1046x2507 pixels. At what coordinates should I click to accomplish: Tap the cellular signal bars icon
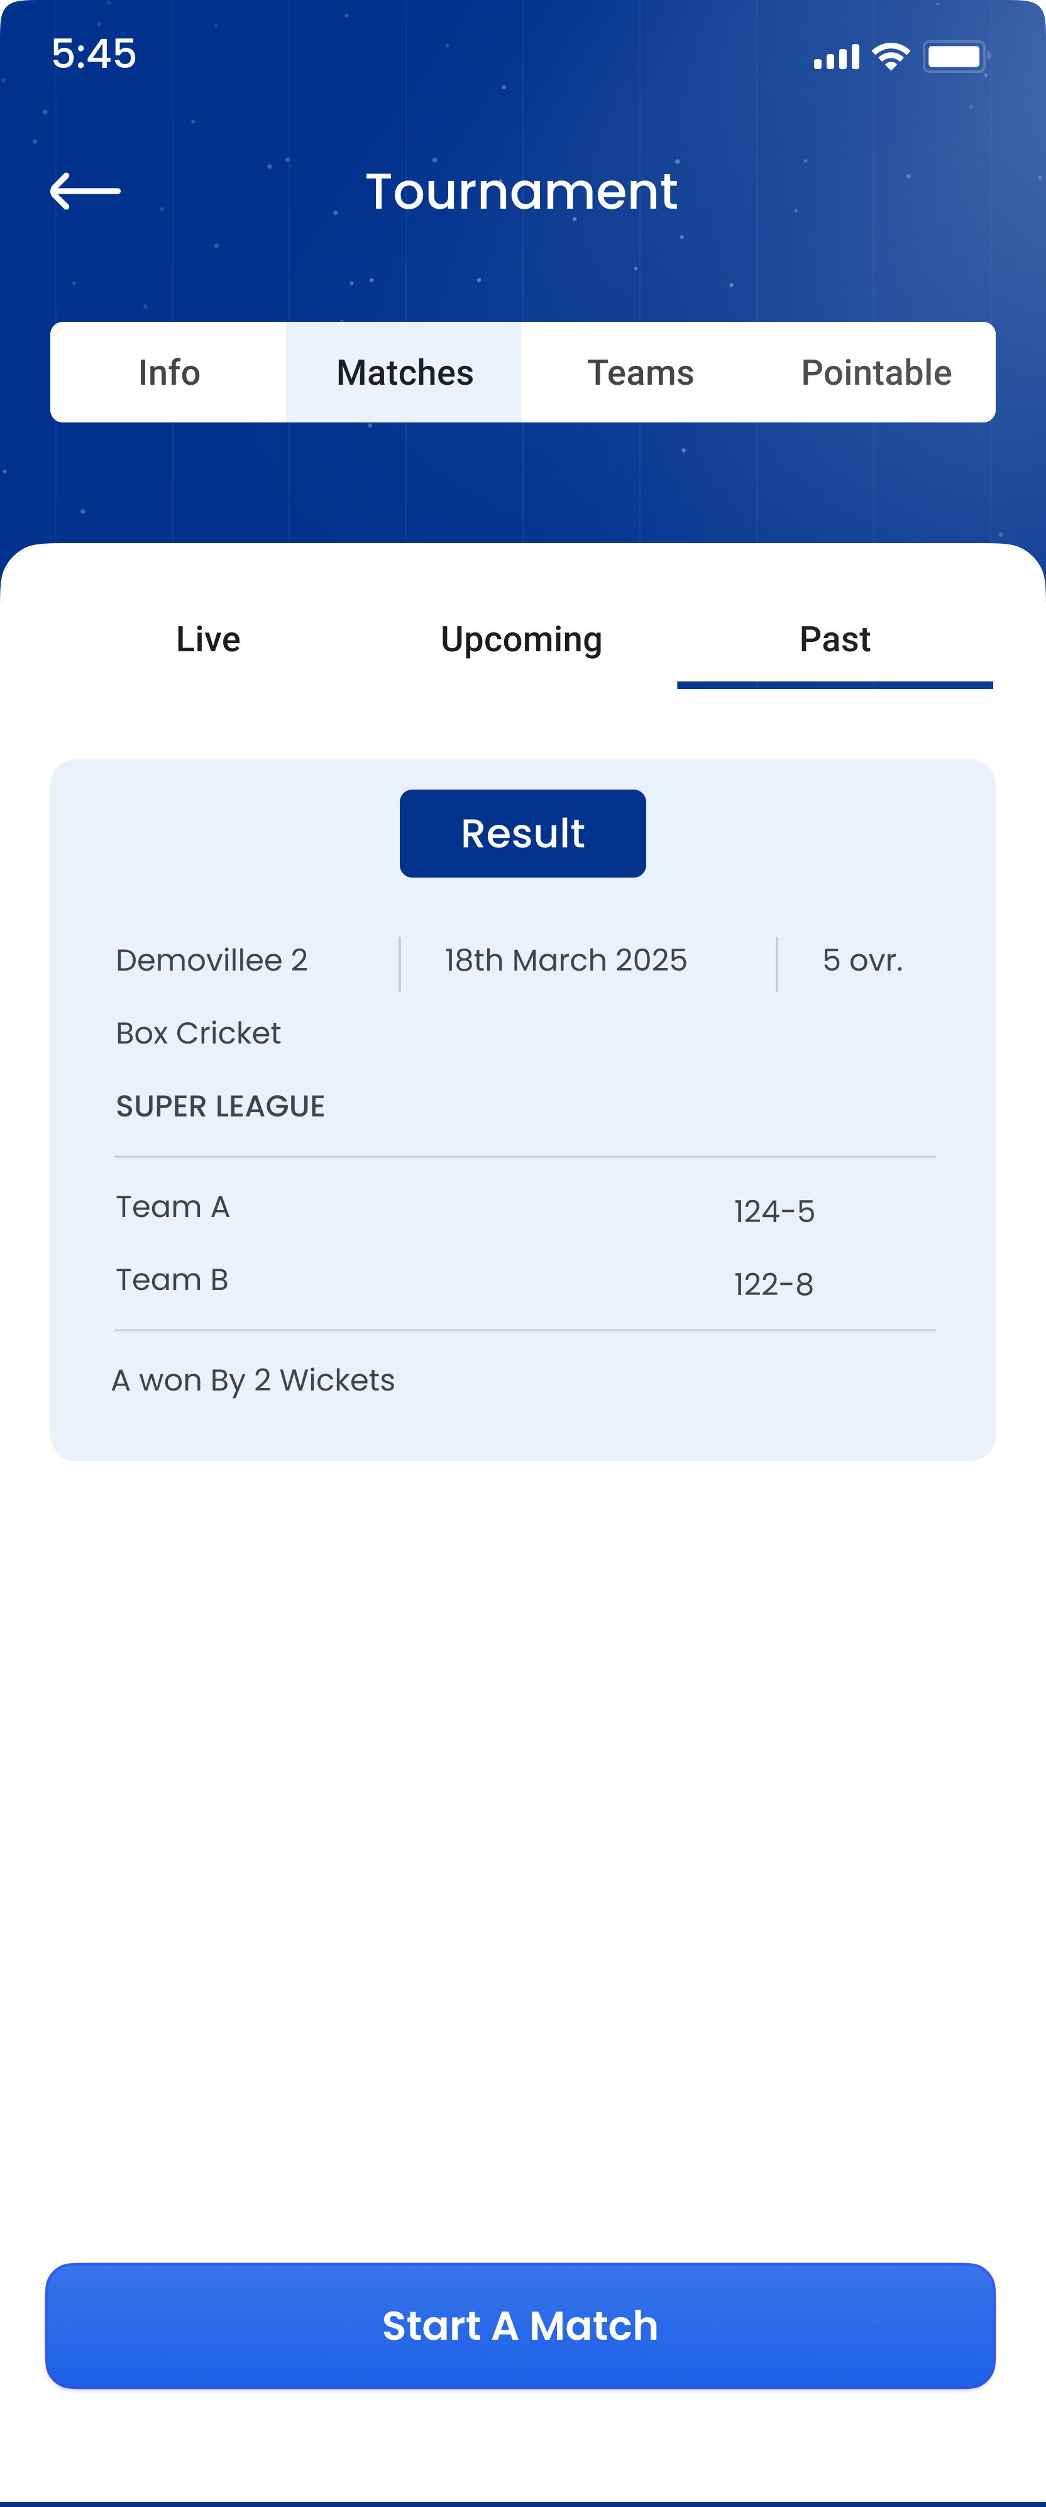[836, 57]
